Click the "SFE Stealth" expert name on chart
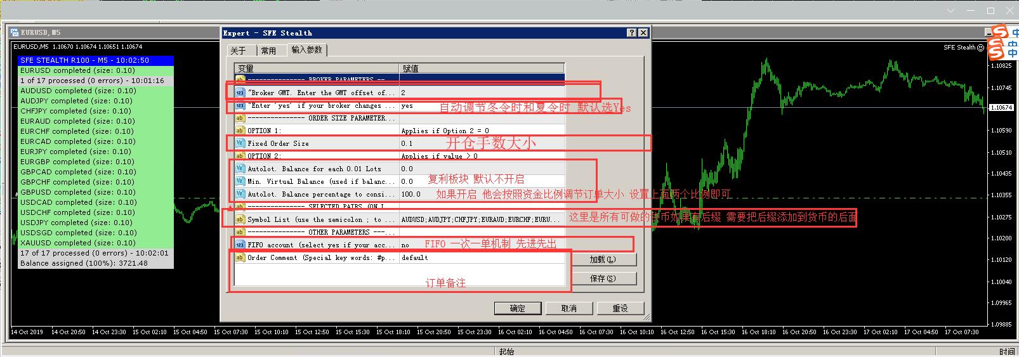 point(959,48)
